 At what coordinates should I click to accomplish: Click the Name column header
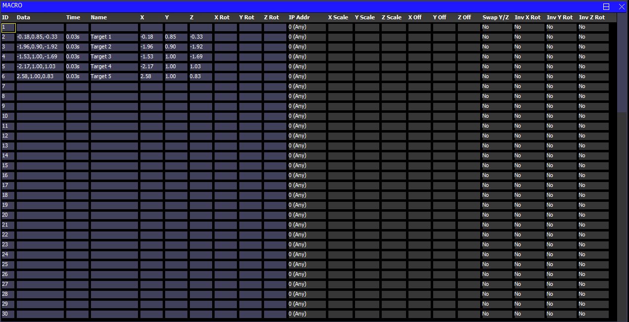click(99, 17)
